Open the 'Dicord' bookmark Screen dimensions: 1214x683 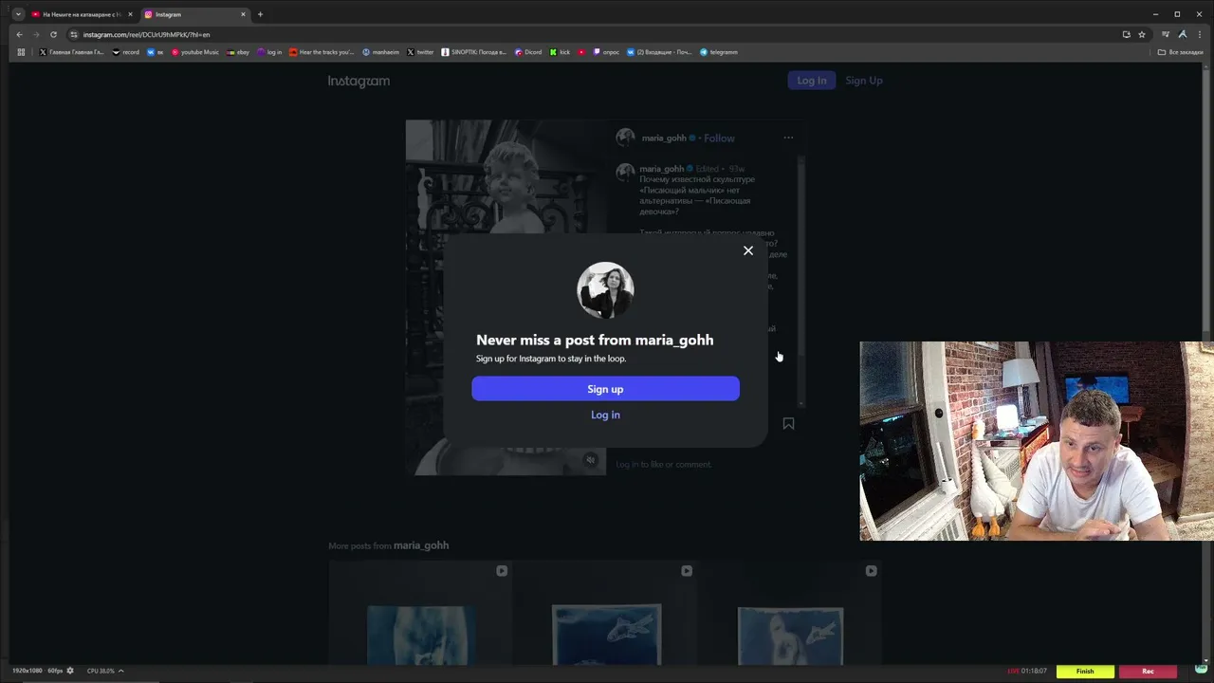[528, 52]
